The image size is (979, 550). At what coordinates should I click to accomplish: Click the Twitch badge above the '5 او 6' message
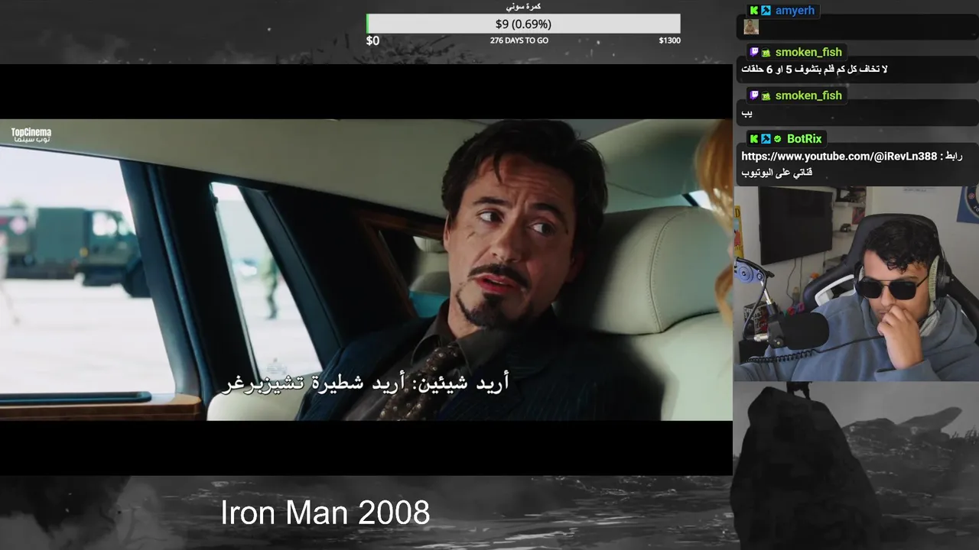click(754, 53)
